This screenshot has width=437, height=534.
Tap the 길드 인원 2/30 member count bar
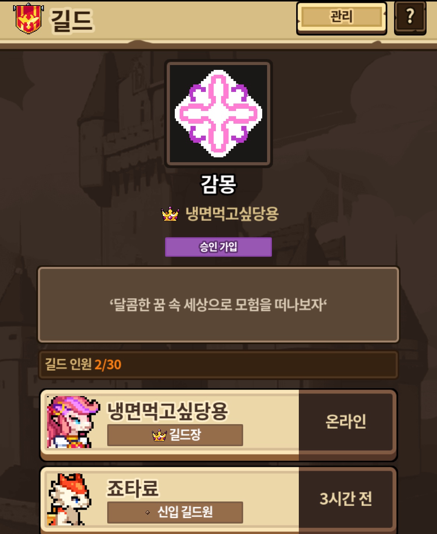click(x=218, y=364)
